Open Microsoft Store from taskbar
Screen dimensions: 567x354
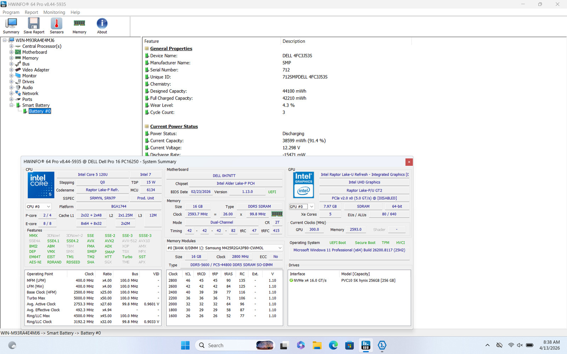[x=349, y=345]
